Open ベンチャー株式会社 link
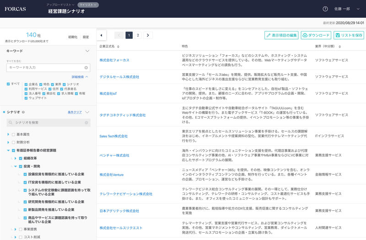Viewport: 366px width, 240px height. click(114, 155)
